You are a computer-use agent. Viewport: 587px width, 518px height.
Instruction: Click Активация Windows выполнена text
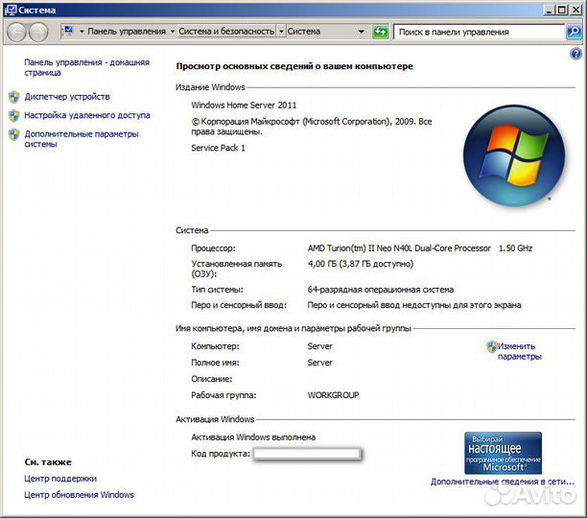click(253, 437)
